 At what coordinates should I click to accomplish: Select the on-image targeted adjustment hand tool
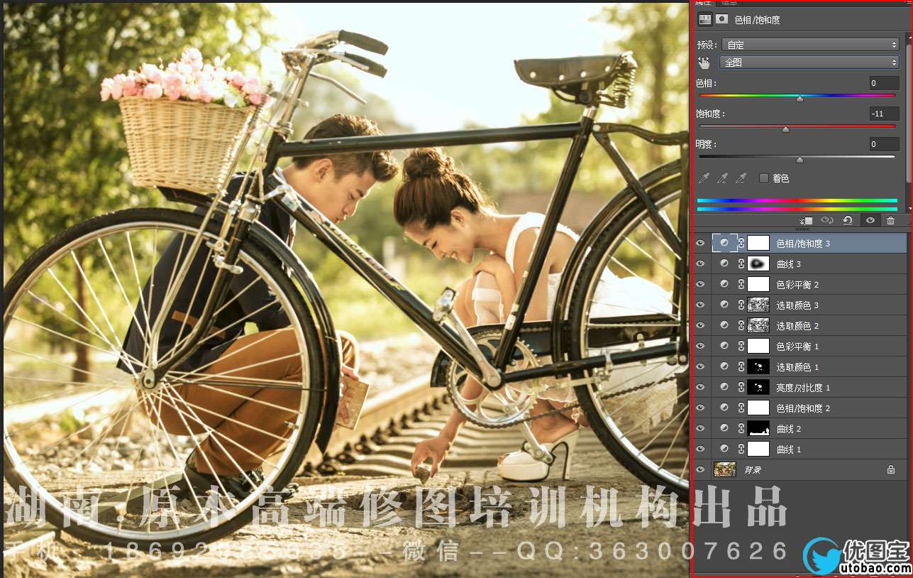tap(704, 62)
